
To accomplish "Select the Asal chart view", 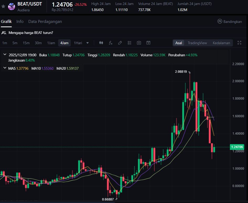I will (x=179, y=43).
